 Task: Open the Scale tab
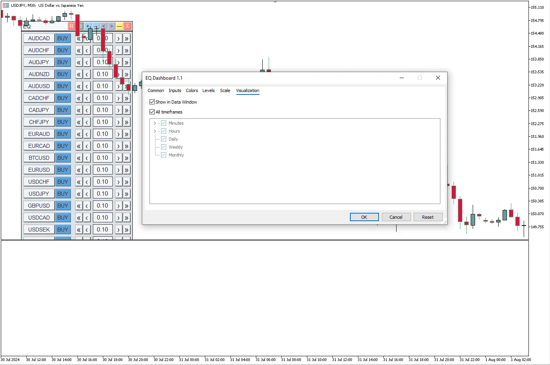[225, 90]
